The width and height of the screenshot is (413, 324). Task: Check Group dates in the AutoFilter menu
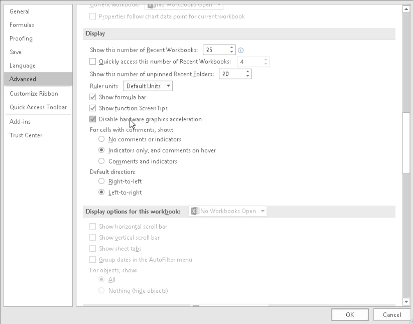pyautogui.click(x=93, y=259)
